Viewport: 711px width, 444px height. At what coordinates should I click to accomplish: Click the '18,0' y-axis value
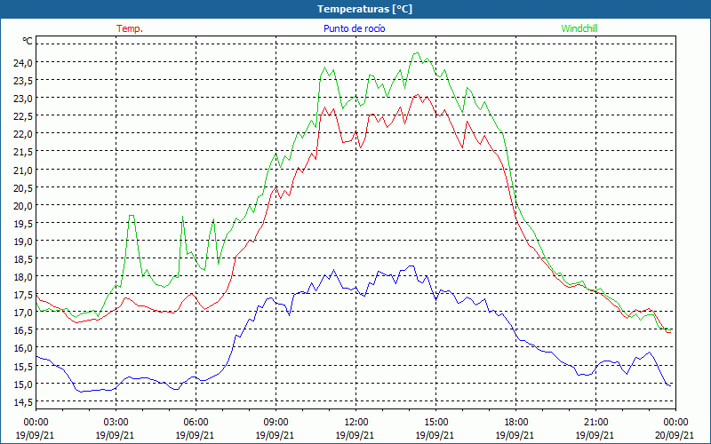22,277
